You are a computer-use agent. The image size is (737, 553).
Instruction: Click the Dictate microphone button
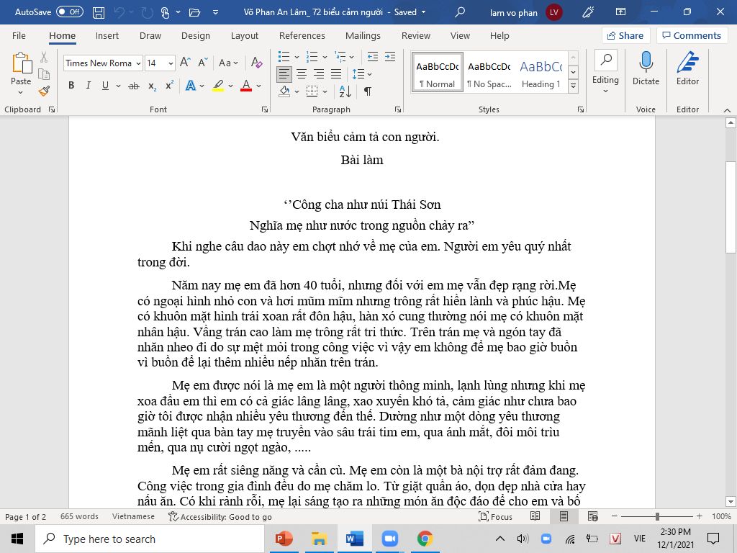(x=646, y=69)
